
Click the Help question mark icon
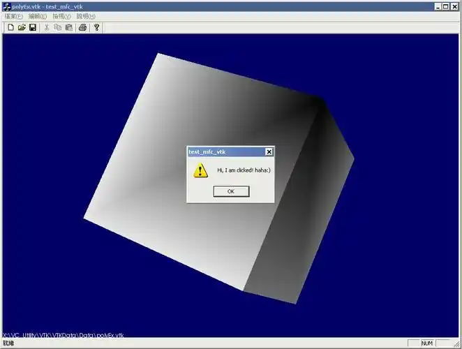tap(96, 27)
